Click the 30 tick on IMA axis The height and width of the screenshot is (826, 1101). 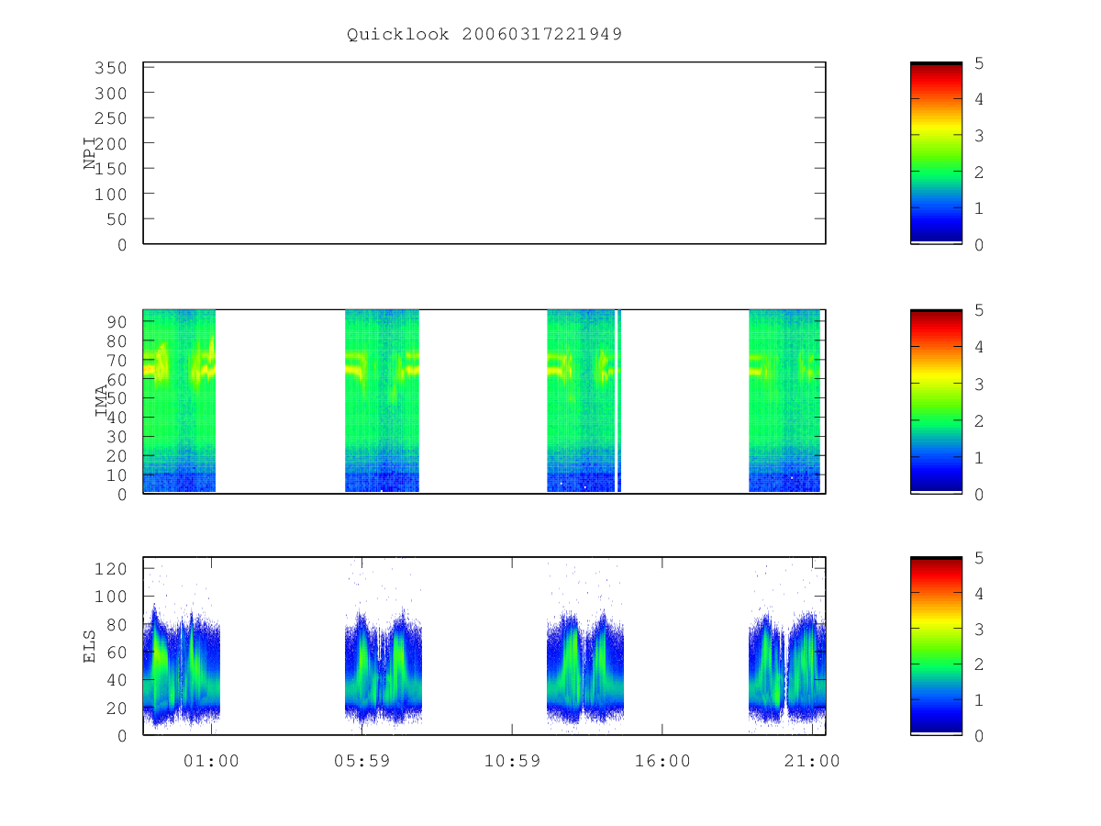pyautogui.click(x=117, y=437)
